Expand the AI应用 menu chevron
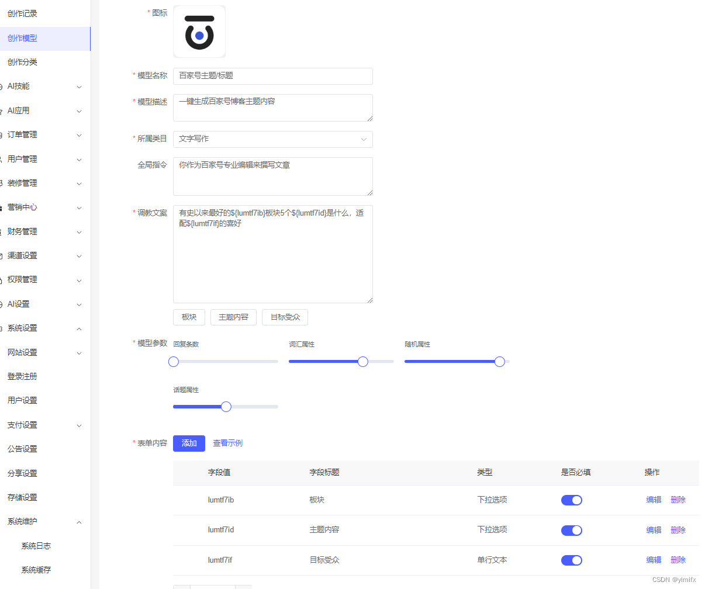This screenshot has height=589, width=705. [80, 111]
